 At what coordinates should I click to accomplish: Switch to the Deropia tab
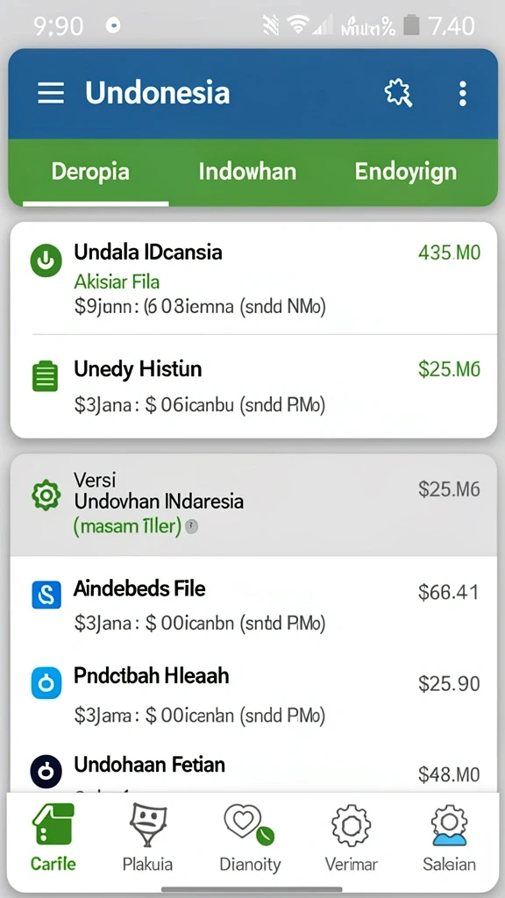pos(90,172)
